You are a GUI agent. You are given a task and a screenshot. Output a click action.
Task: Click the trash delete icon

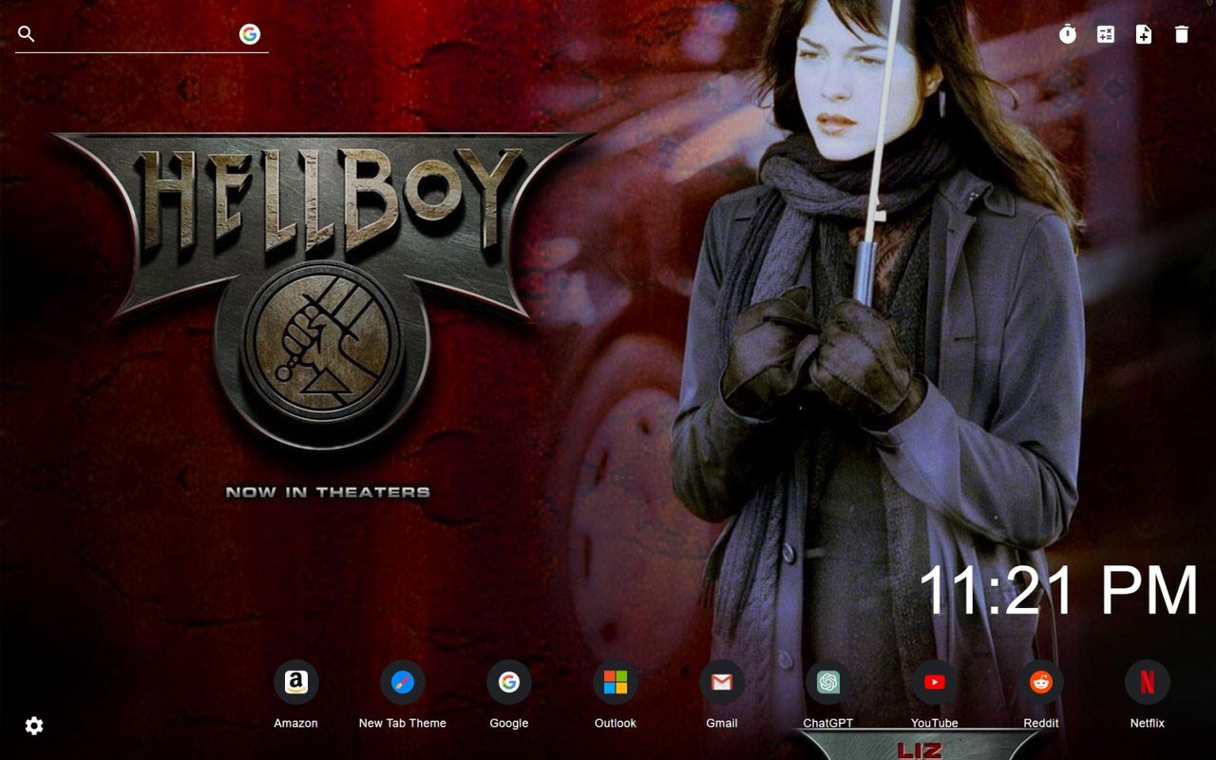pos(1182,34)
